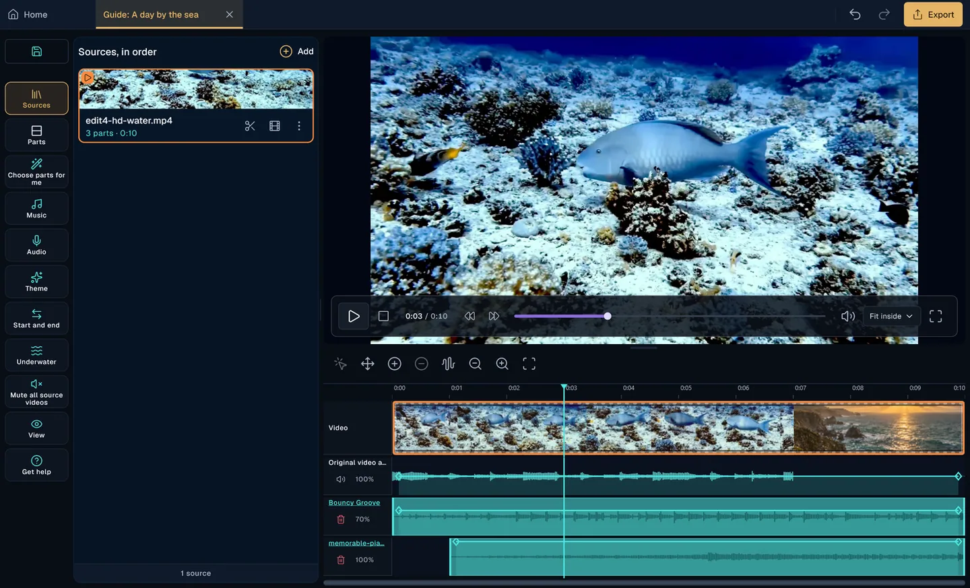Open the memorable-pia... track link
The width and height of the screenshot is (970, 588).
pyautogui.click(x=356, y=543)
